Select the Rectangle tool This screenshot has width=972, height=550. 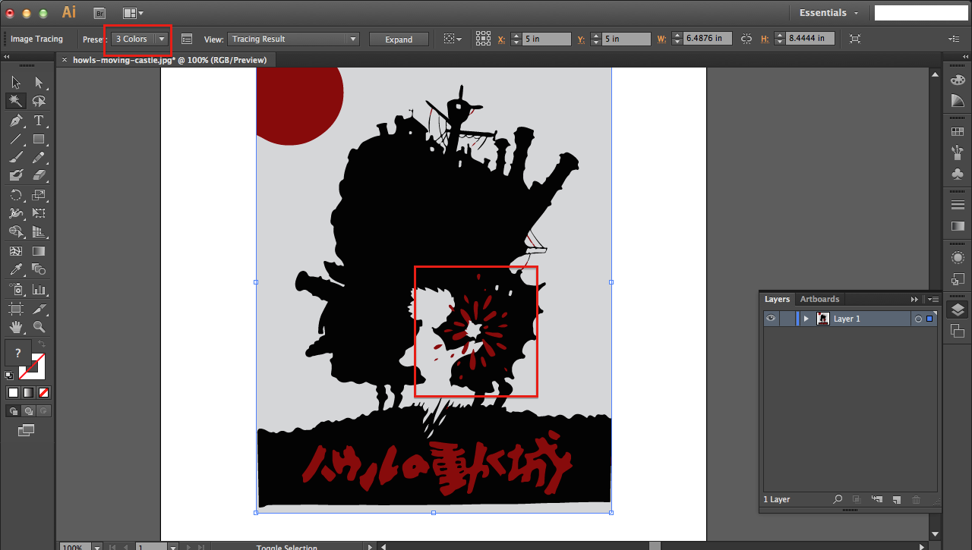coord(39,139)
